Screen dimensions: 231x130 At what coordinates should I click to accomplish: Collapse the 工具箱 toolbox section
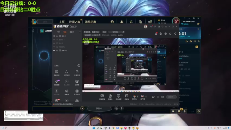79,66
